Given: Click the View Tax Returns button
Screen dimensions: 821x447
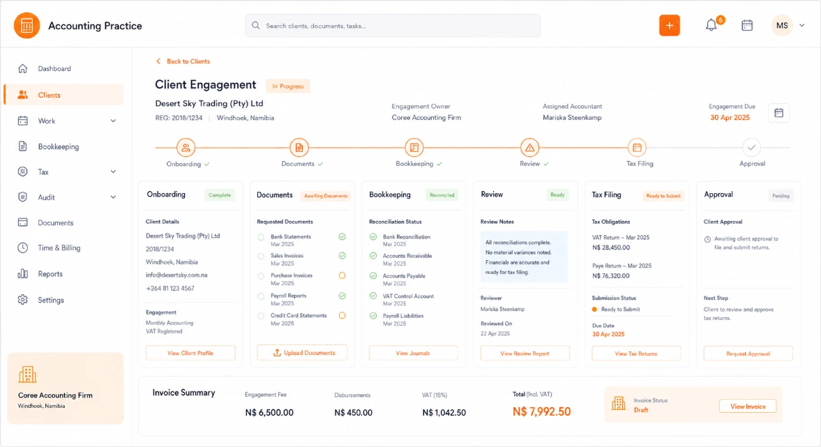Looking at the screenshot, I should [x=636, y=354].
